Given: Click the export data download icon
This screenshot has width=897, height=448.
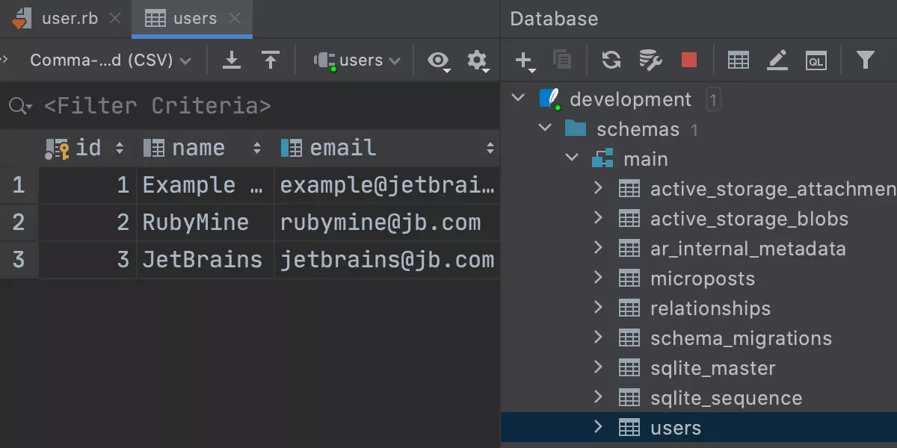Looking at the screenshot, I should tap(232, 60).
